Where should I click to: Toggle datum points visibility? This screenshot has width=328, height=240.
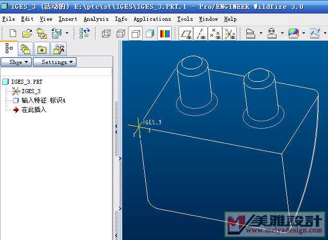click(215, 33)
